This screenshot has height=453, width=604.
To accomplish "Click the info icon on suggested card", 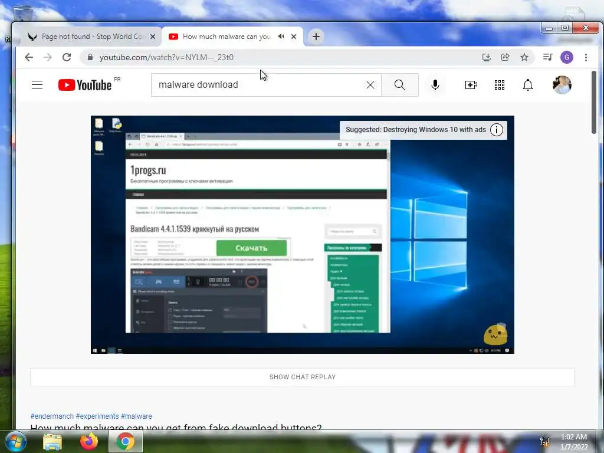I will click(497, 130).
